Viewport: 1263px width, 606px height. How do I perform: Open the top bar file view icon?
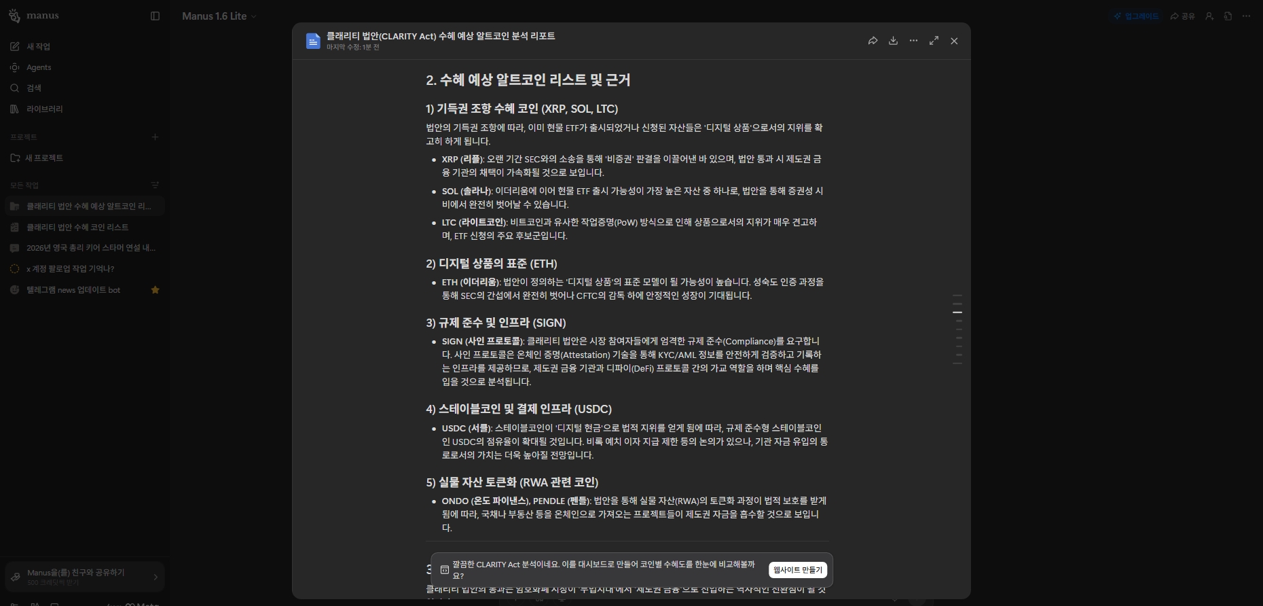1228,16
